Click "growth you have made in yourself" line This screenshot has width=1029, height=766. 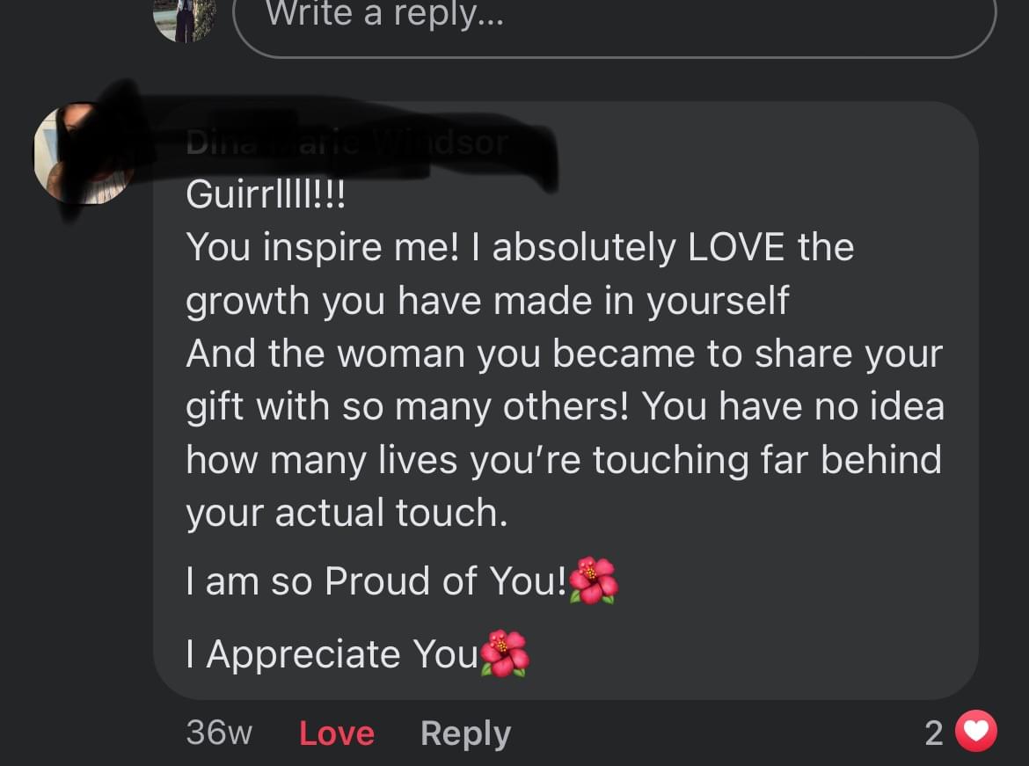[x=487, y=301]
